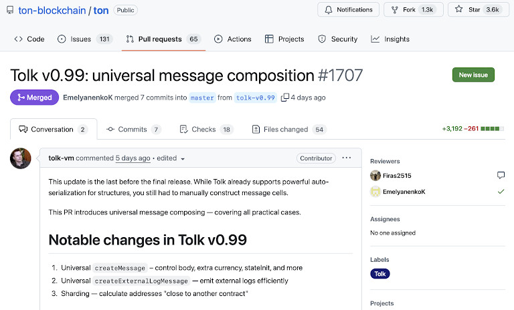
Task: Click the Notifications button
Action: 348,10
